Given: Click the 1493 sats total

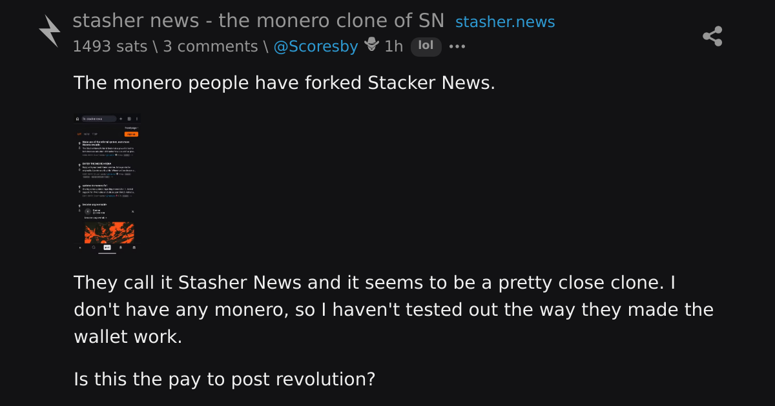Looking at the screenshot, I should coord(110,46).
